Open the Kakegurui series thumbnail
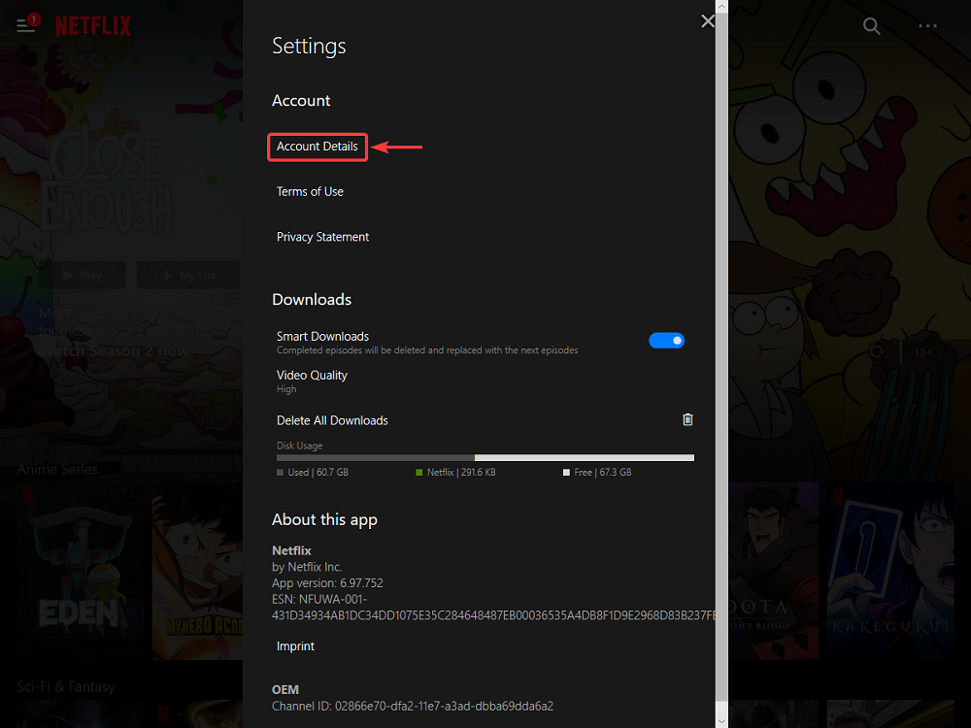Viewport: 971px width, 728px height. [884, 573]
